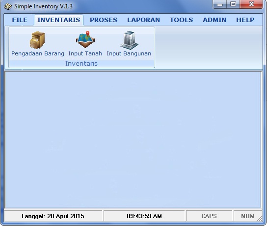Click the CAPS indicator in status bar
267x227 pixels.
[209, 216]
